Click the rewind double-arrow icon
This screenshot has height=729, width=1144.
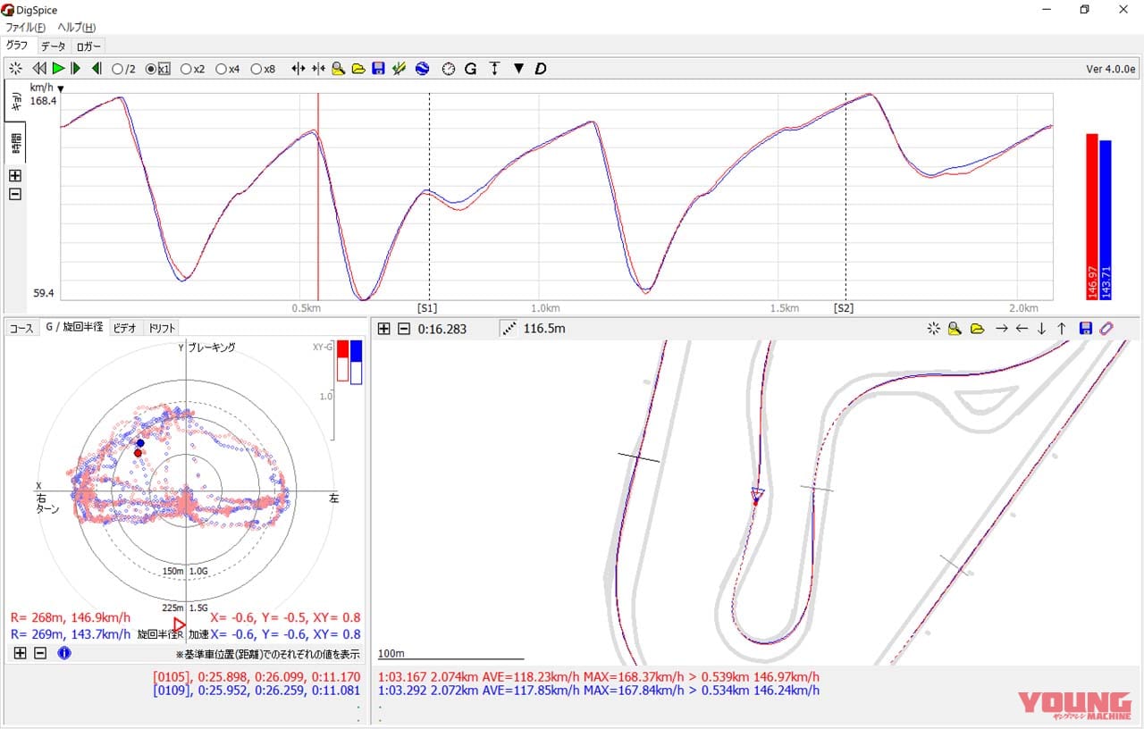pos(38,69)
